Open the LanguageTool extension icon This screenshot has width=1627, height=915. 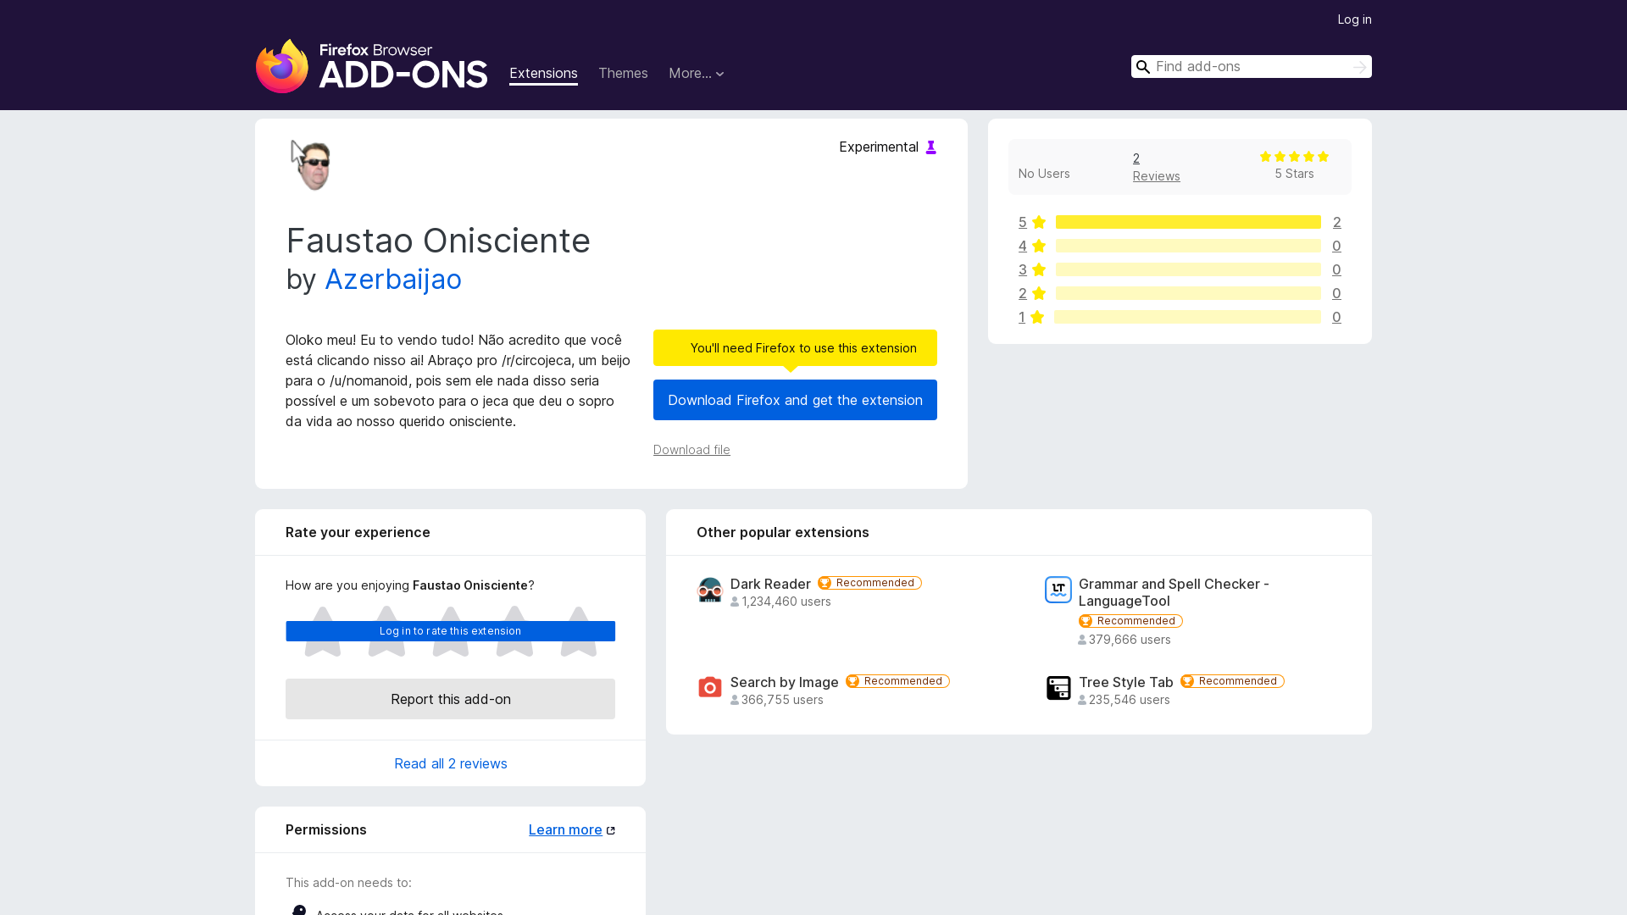tap(1058, 590)
